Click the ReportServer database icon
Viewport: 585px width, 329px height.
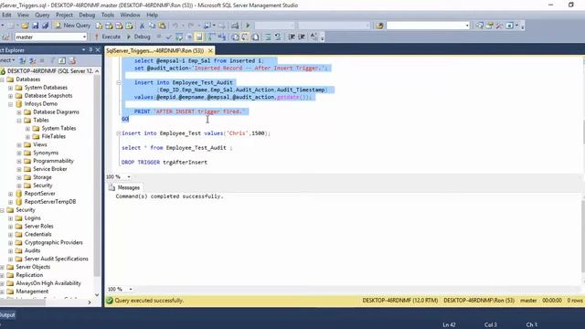click(19, 193)
